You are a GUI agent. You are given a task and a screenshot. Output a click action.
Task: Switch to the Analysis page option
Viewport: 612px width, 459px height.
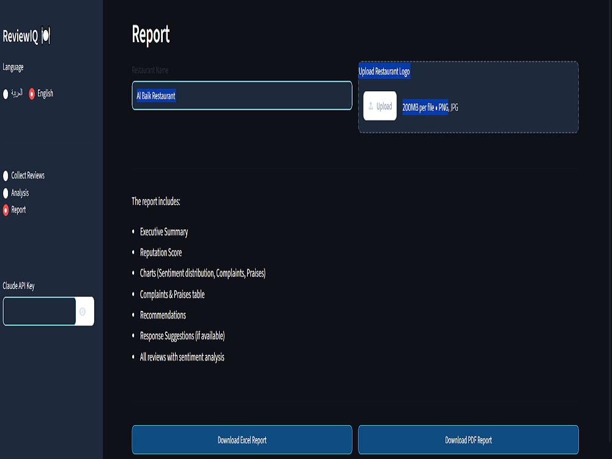click(6, 193)
